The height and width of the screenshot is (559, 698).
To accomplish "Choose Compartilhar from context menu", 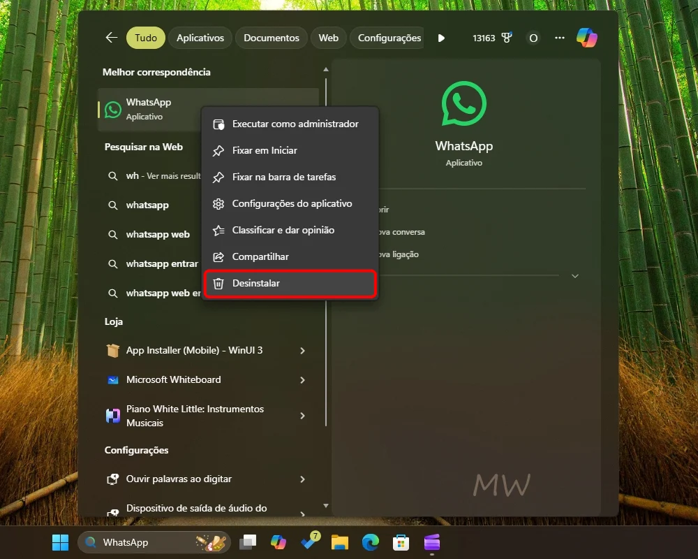I will [290, 256].
